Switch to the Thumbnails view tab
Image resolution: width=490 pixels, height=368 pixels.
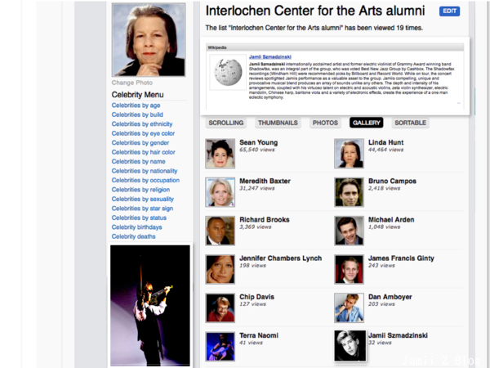(x=278, y=123)
